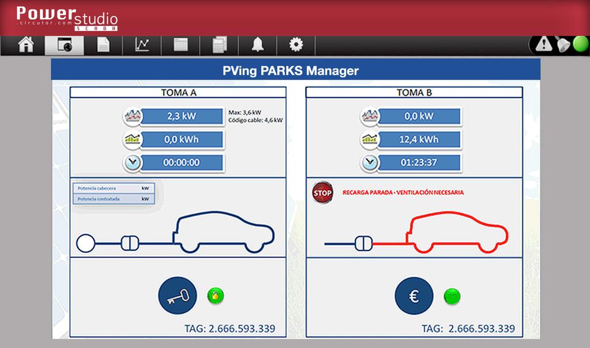Click the red car outline in Toma B
Image resolution: width=590 pixels, height=348 pixels.
pyautogui.click(x=457, y=232)
